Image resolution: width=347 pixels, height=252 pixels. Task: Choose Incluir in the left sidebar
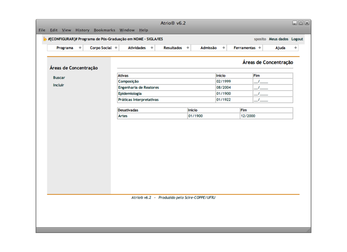point(59,85)
